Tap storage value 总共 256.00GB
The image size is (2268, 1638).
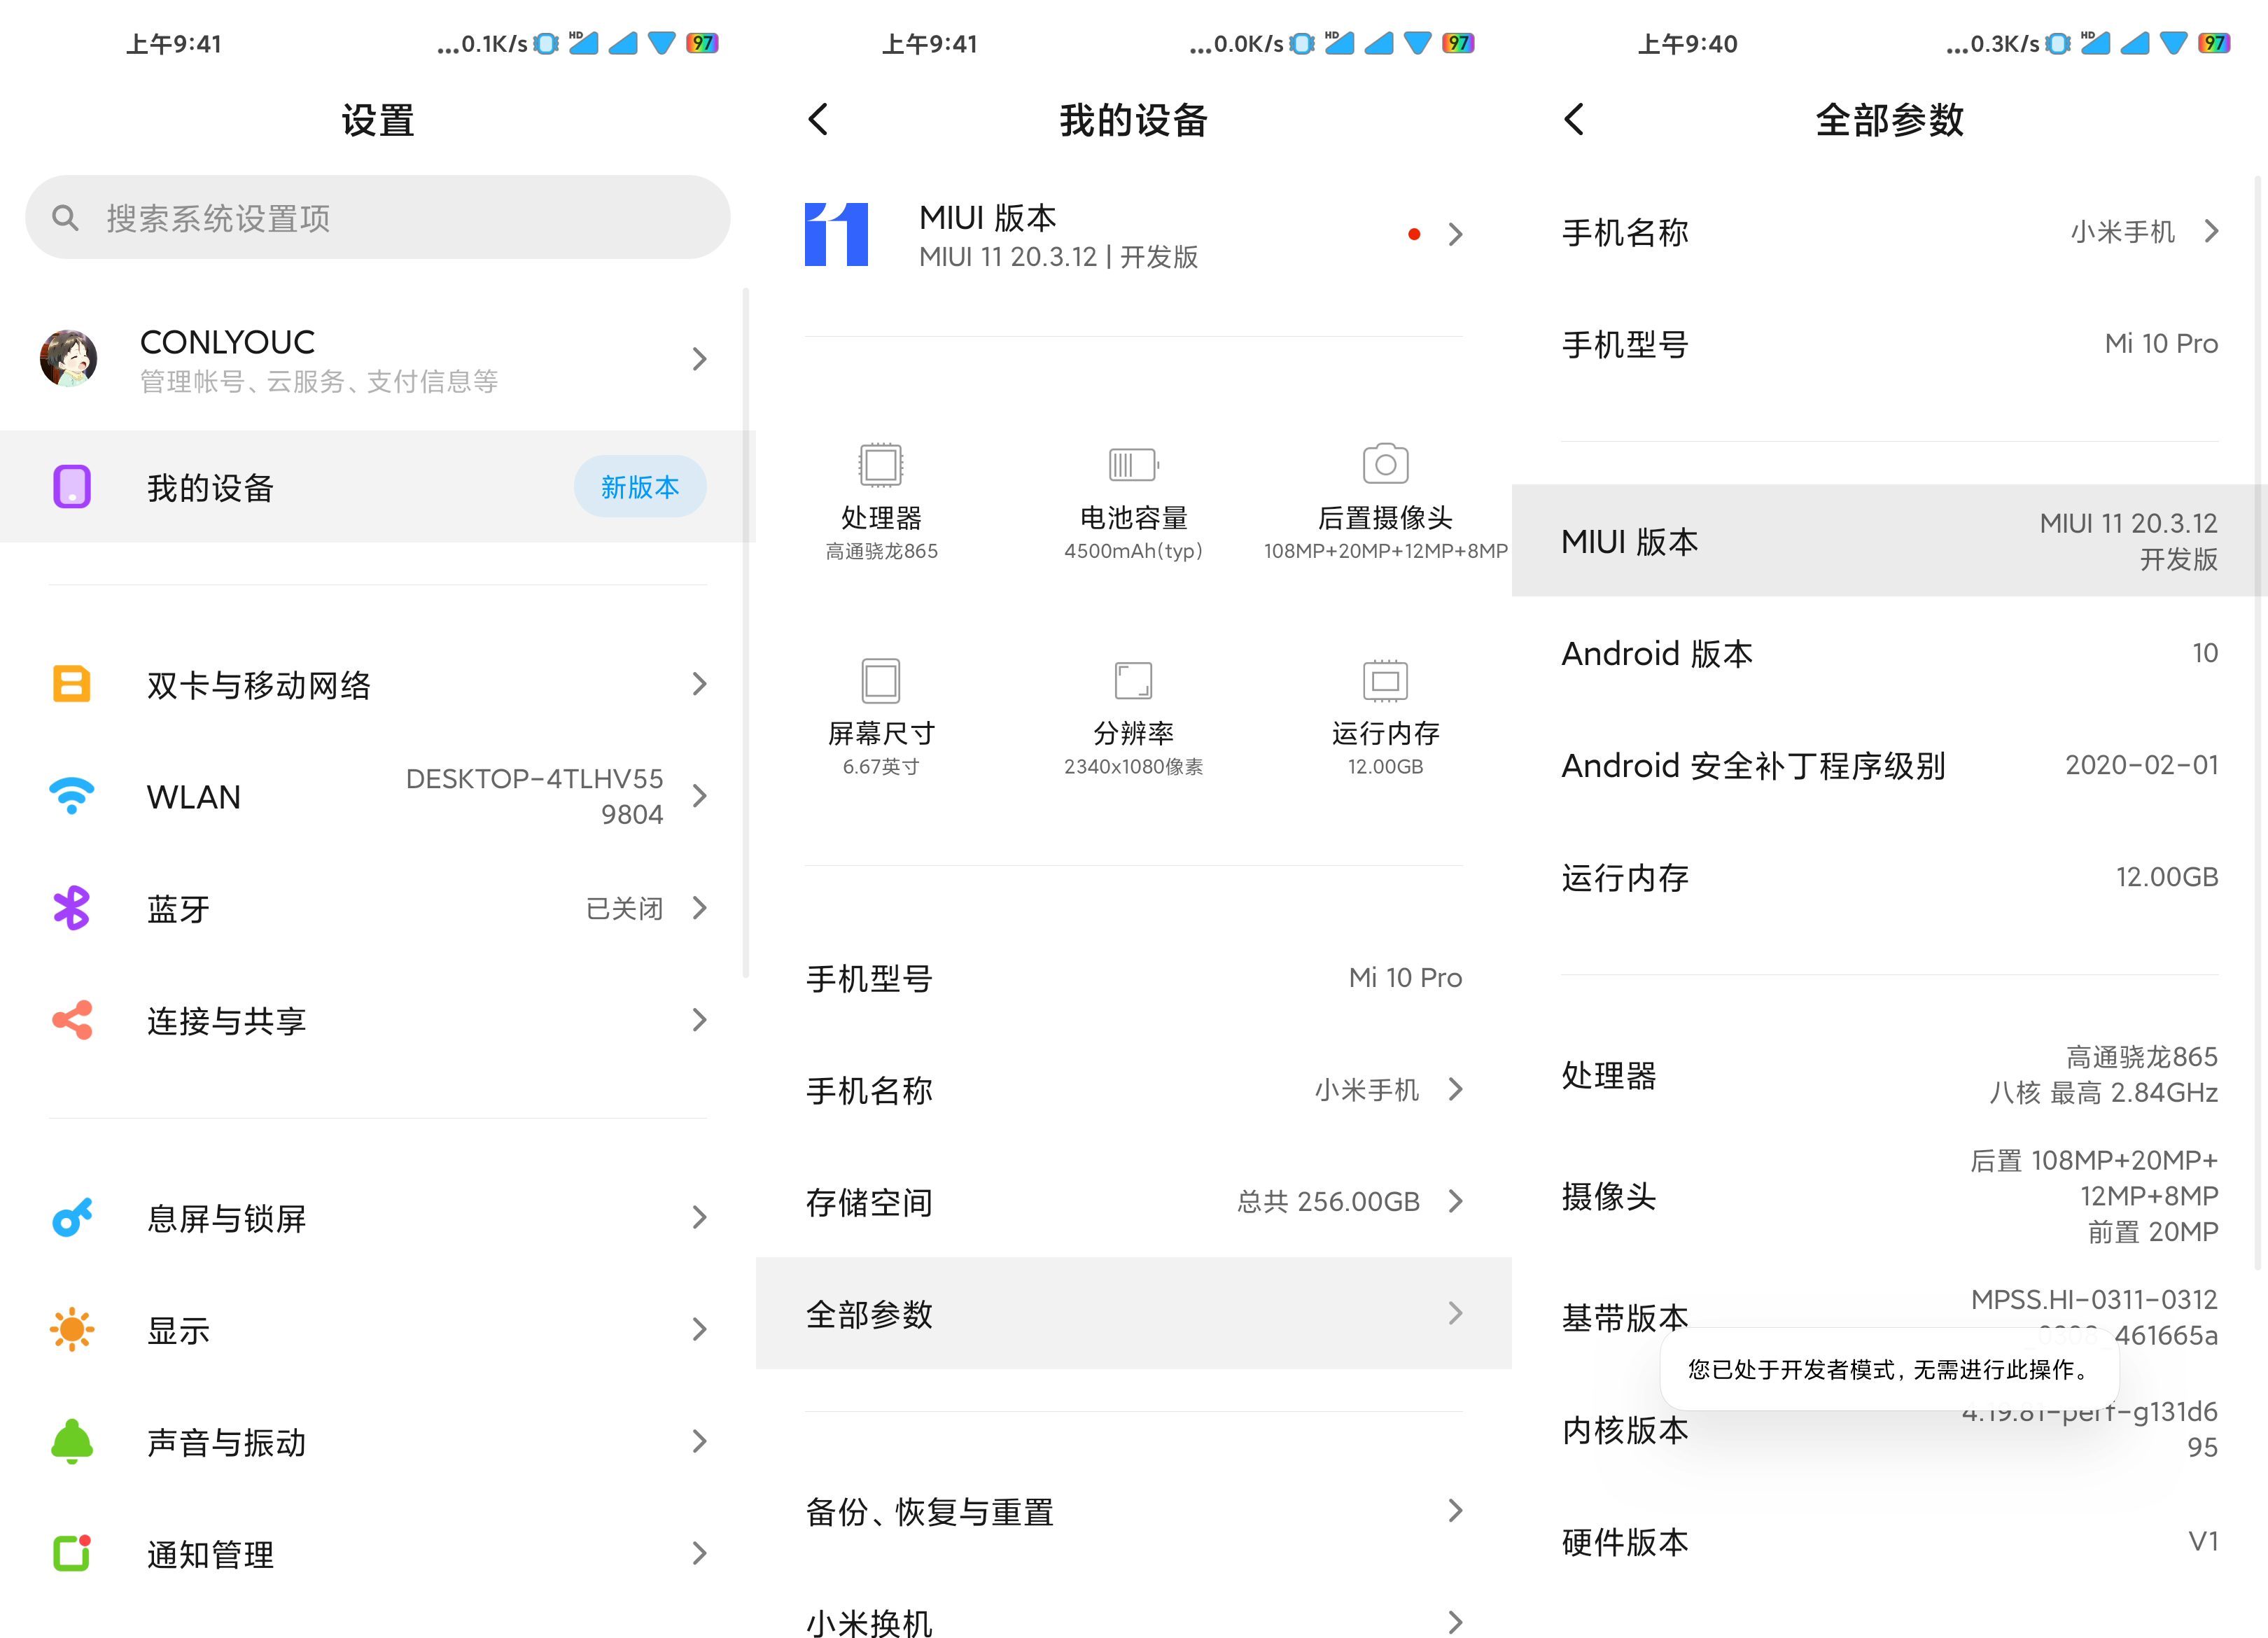click(x=1328, y=1201)
